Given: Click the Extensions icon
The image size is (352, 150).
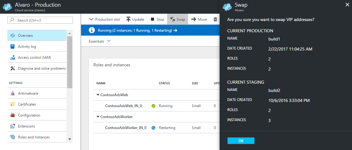Looking at the screenshot, I should click(x=13, y=126).
